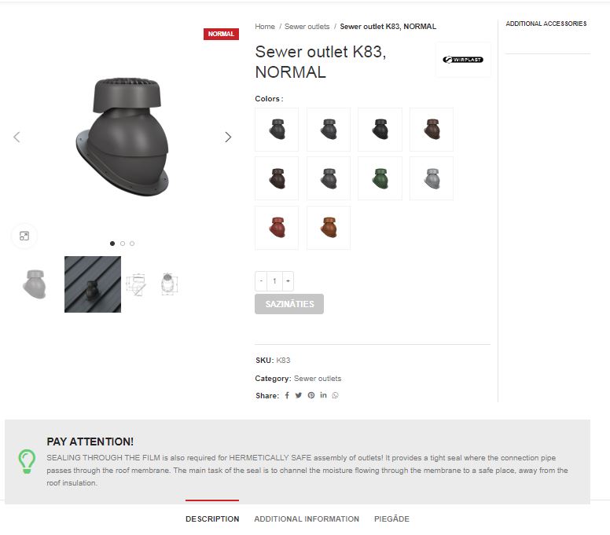Screen dimensions: 610x535
Task: Open the Sewer outlets category link
Action: pos(318,379)
